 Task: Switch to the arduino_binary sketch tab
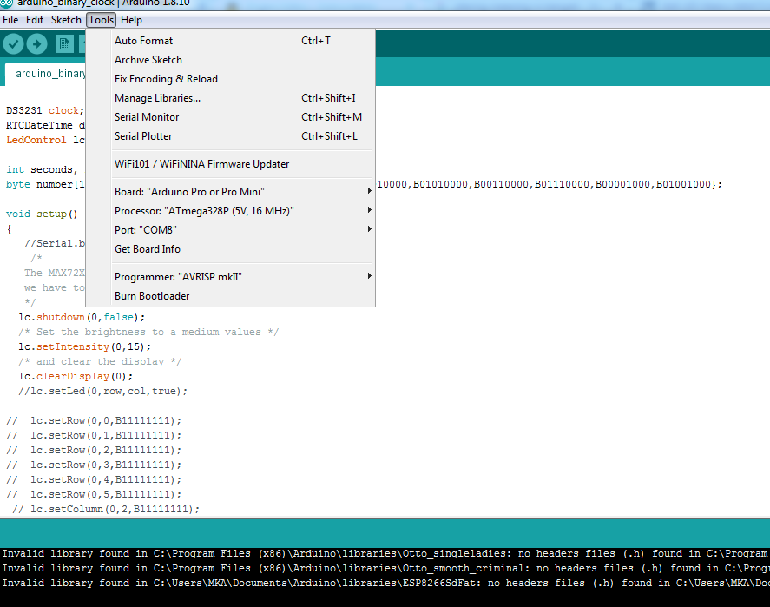(46, 74)
